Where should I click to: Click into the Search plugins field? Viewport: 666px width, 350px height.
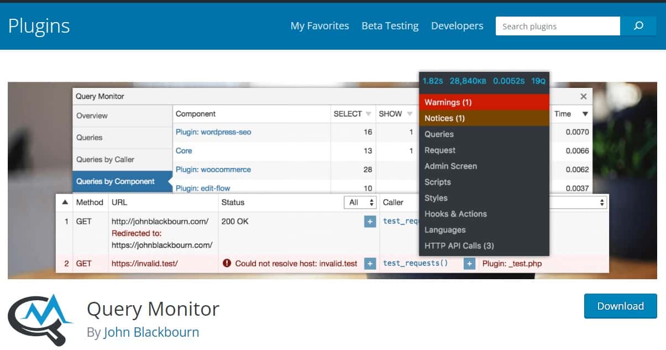(x=557, y=26)
